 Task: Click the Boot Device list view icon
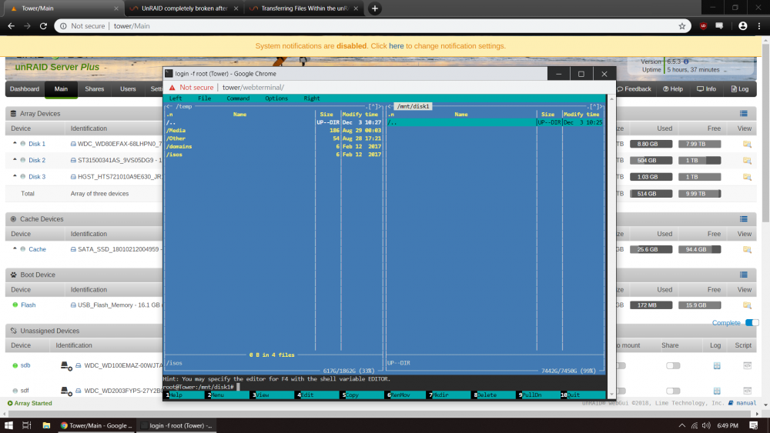(x=744, y=275)
